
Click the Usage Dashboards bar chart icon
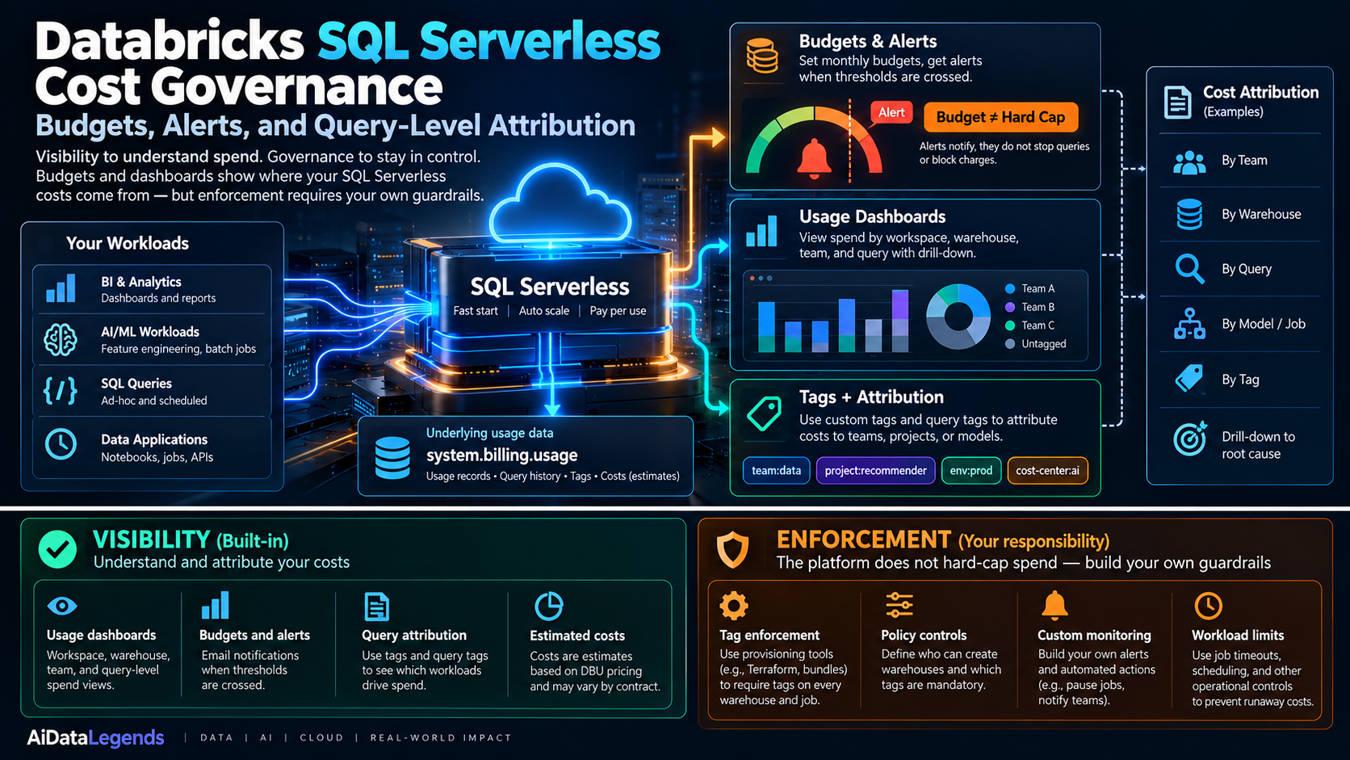[x=761, y=231]
